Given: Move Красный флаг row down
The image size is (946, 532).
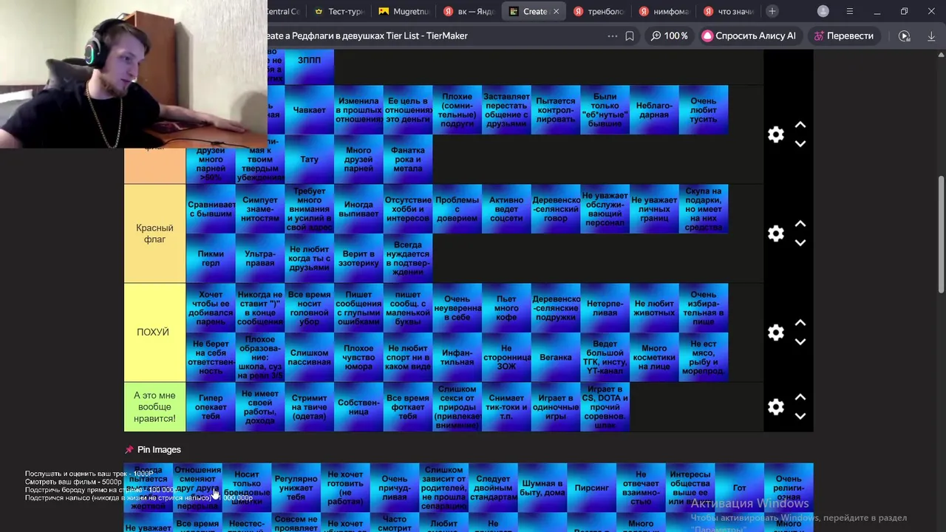Looking at the screenshot, I should coord(800,243).
